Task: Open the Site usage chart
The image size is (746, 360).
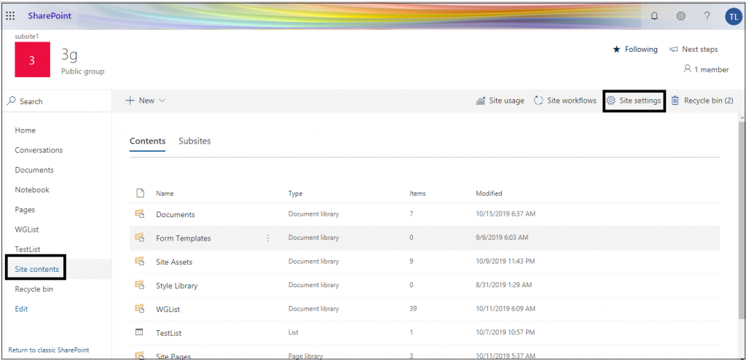Action: tap(500, 101)
